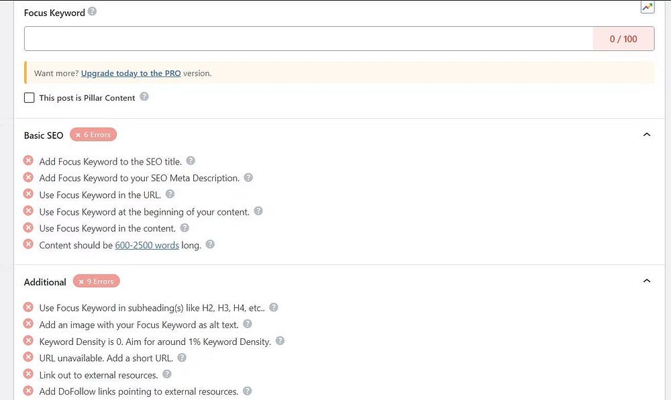Collapse the Basic SEO section chevron

pyautogui.click(x=647, y=135)
